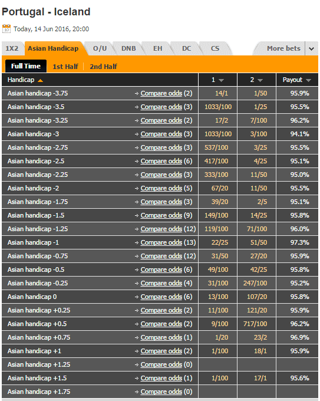
Task: Click the 22/25 odds on handicap -1
Action: point(220,242)
